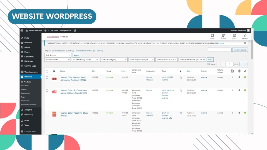Open the All SEO Scores dropdown

tap(58, 60)
